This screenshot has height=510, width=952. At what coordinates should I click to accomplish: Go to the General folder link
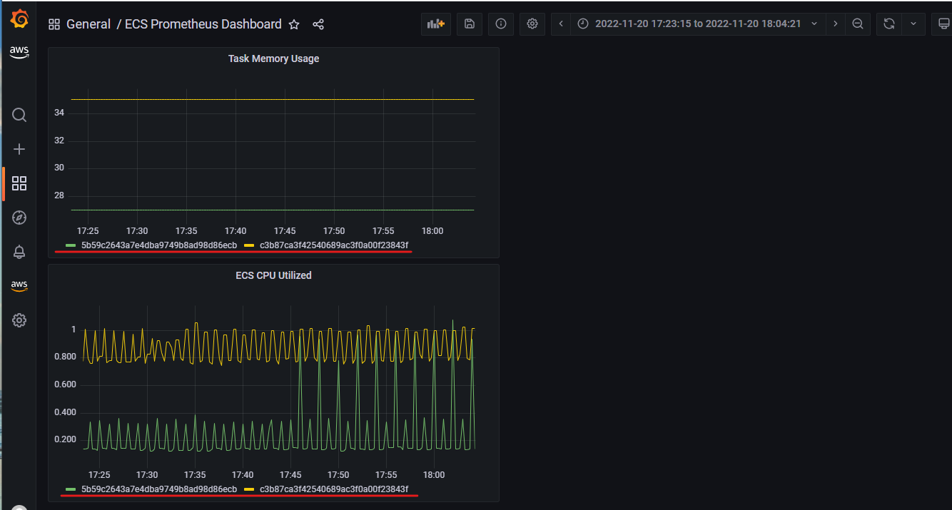click(88, 24)
